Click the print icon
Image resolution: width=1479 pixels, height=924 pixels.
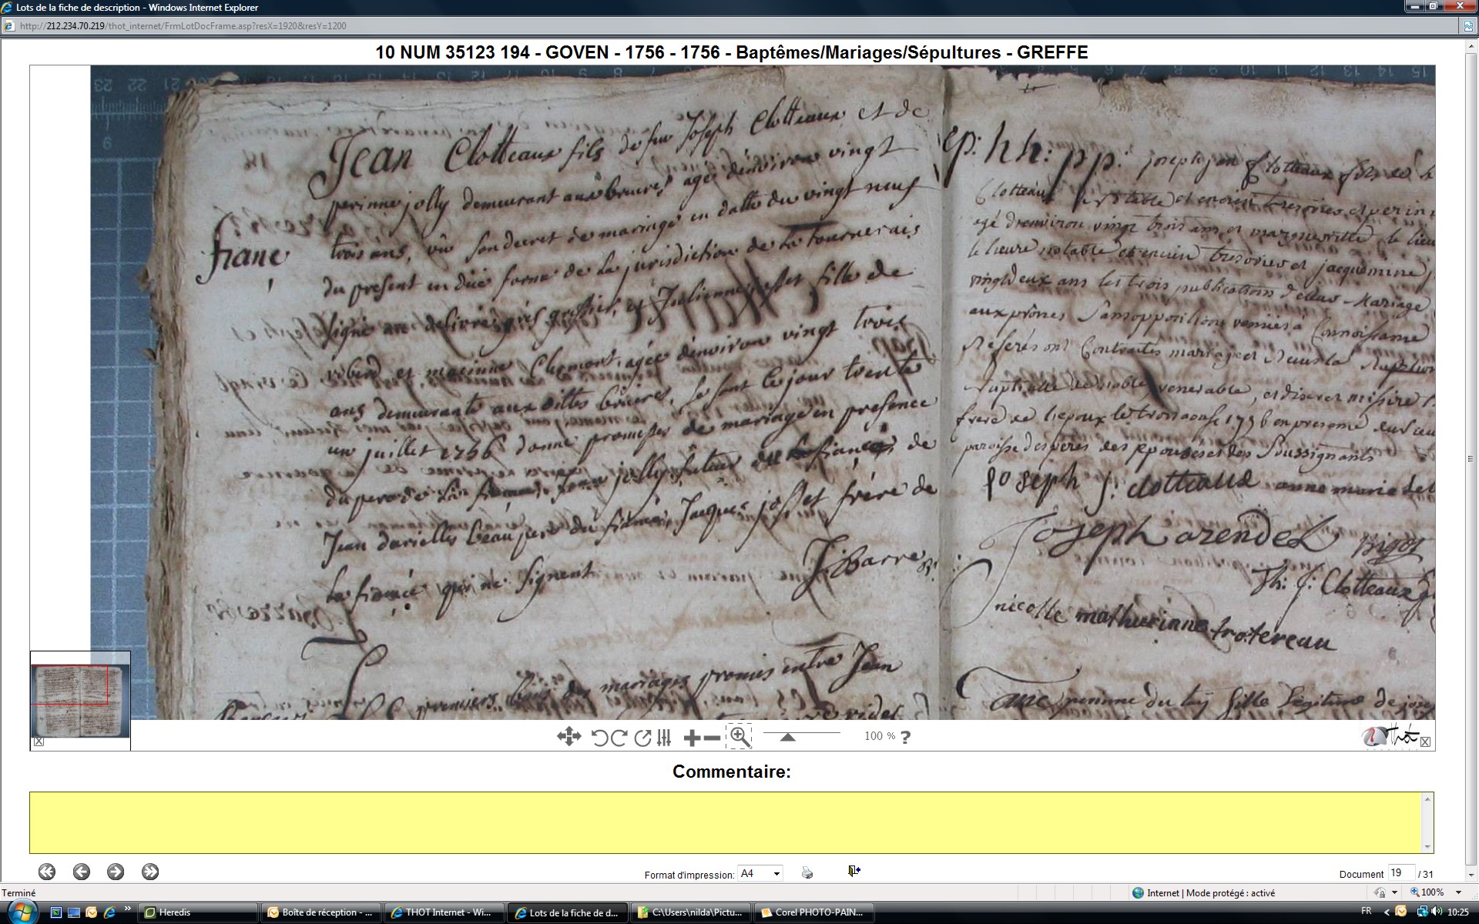click(807, 872)
